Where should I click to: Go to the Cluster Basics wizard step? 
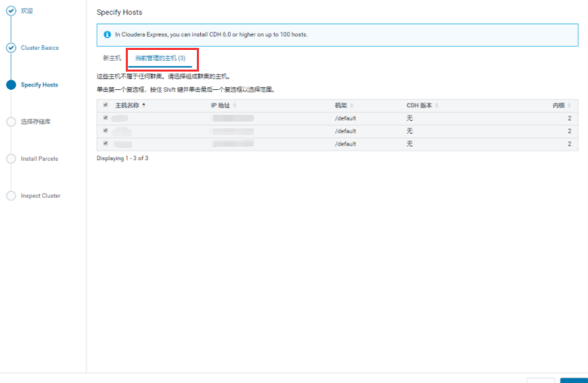pos(40,48)
